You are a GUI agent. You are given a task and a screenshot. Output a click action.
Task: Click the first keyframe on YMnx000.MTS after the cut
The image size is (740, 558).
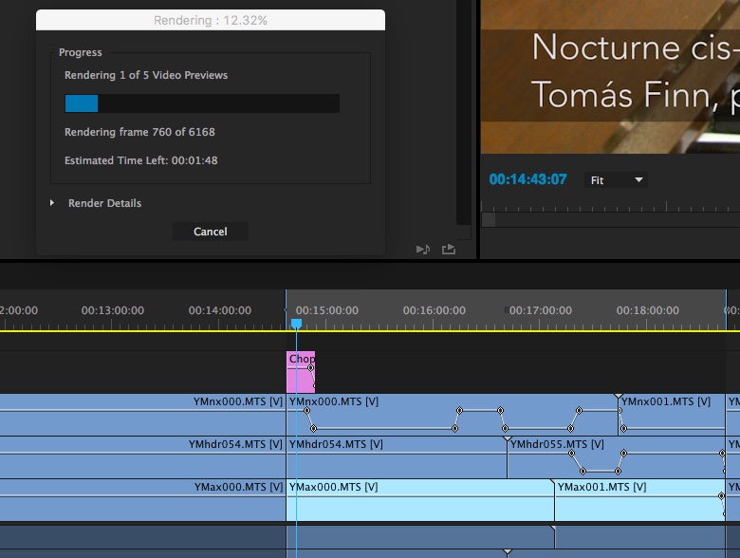[306, 411]
